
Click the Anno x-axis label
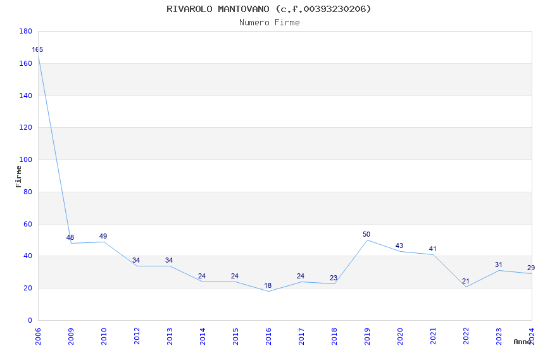point(522,342)
